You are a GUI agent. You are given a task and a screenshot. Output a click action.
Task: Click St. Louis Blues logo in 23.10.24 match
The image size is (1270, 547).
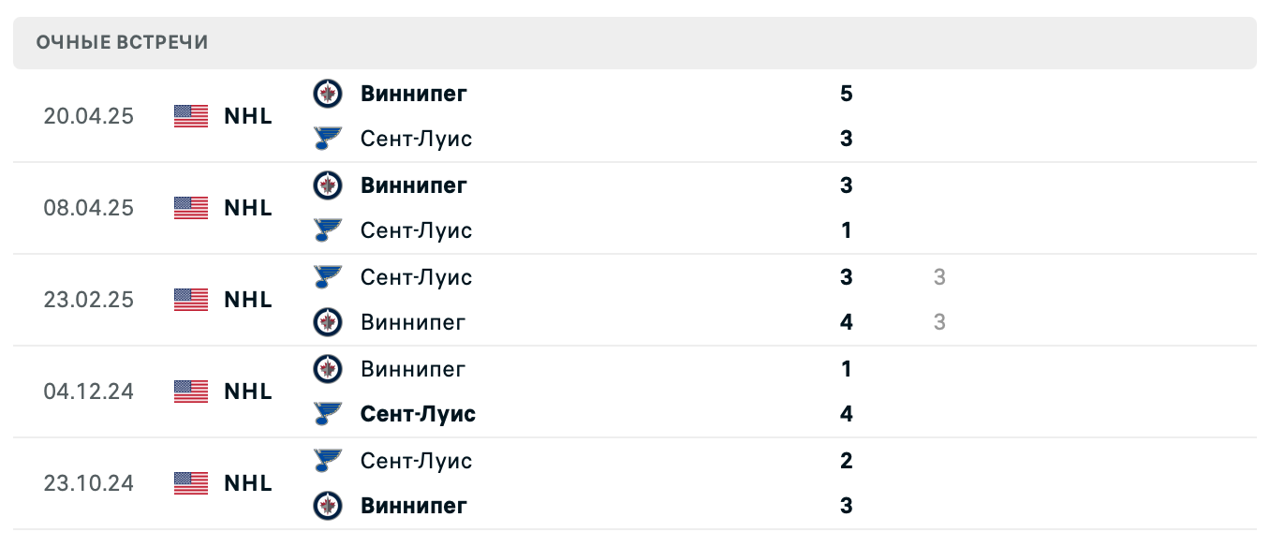pos(327,461)
